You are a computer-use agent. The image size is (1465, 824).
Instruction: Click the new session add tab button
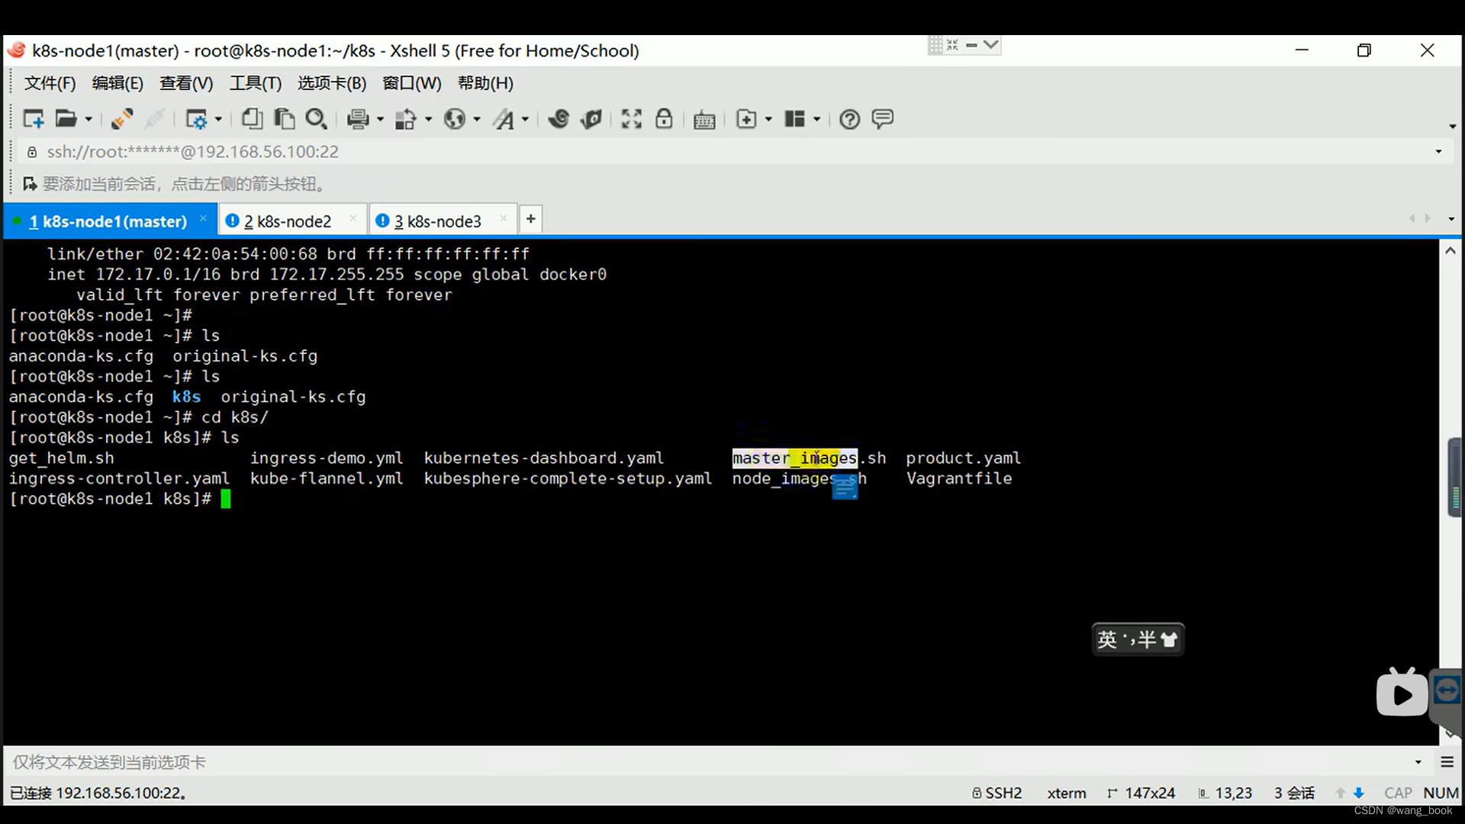point(530,220)
